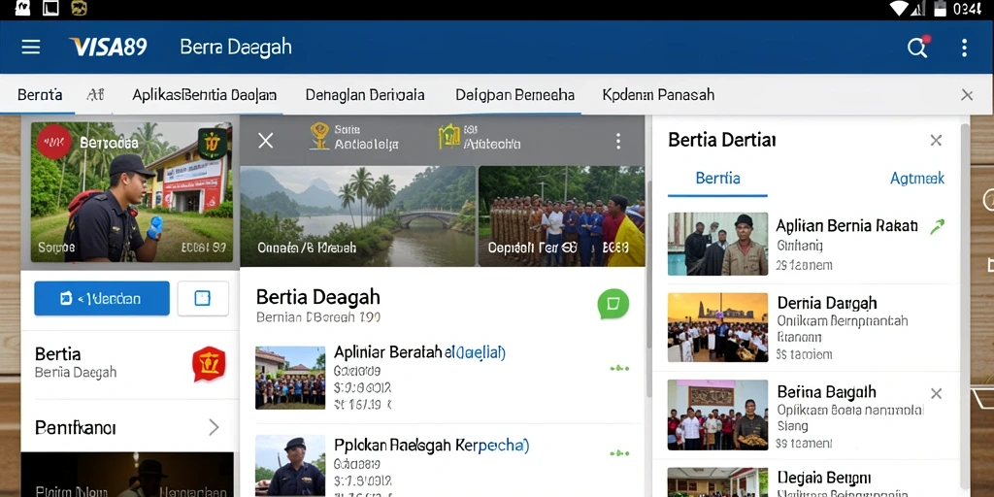Open Pplokan Raelsgah officer thumbnail
Image resolution: width=994 pixels, height=497 pixels.
click(290, 465)
